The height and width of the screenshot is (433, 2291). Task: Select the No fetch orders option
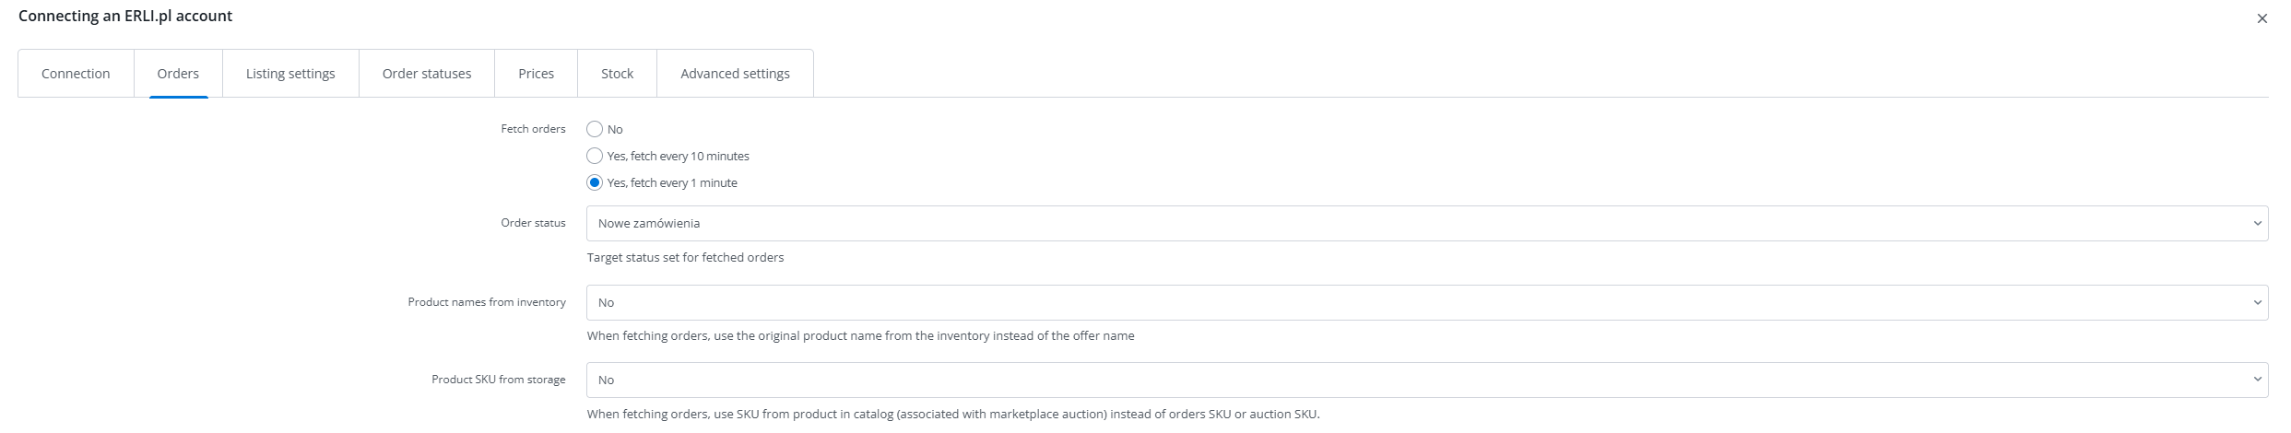pos(595,129)
